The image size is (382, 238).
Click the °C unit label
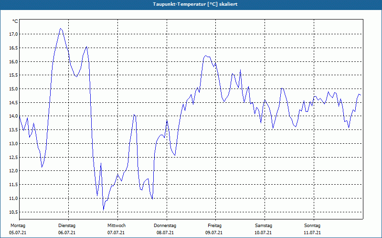click(15, 21)
